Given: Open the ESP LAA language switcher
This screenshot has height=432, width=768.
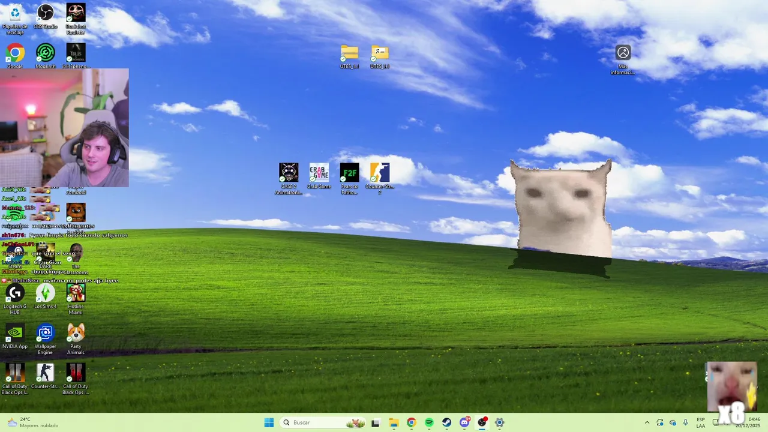Looking at the screenshot, I should pos(701,422).
